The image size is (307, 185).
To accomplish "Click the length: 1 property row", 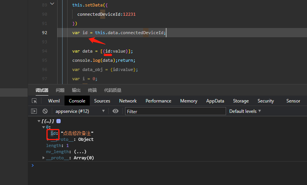I will pos(57,145).
